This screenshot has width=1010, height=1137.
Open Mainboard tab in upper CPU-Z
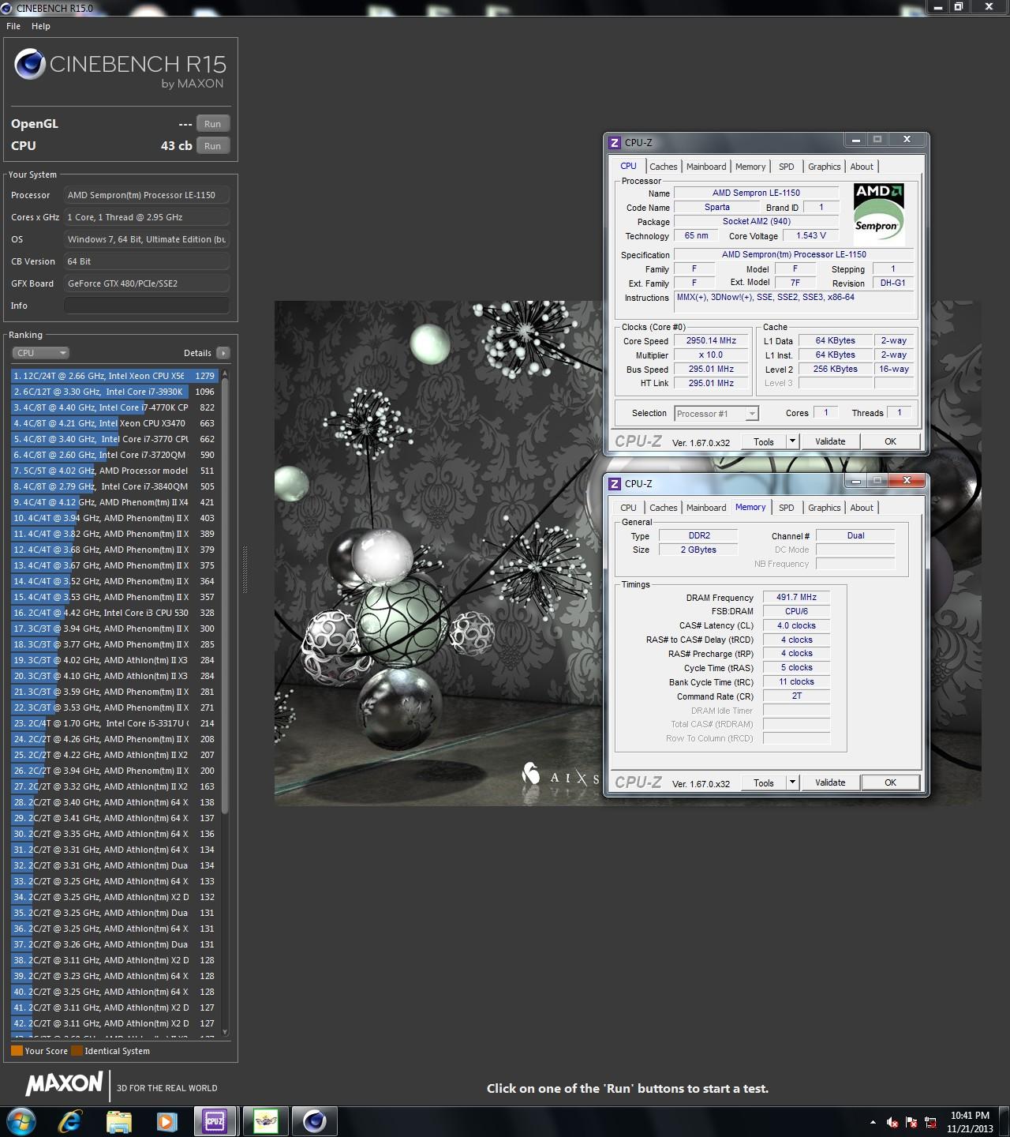point(706,167)
